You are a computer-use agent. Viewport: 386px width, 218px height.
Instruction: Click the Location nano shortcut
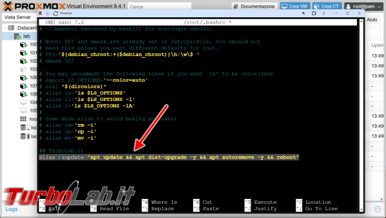click(314, 202)
